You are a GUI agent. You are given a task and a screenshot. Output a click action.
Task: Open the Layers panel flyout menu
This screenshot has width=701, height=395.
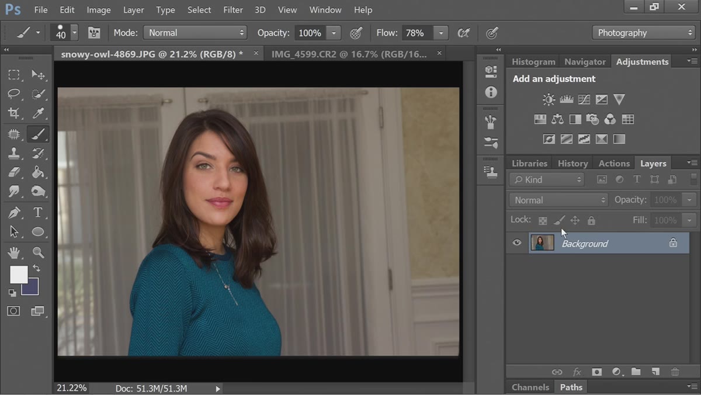[x=692, y=163]
